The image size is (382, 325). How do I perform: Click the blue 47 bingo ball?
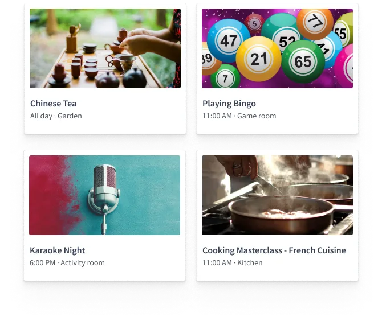tap(229, 40)
